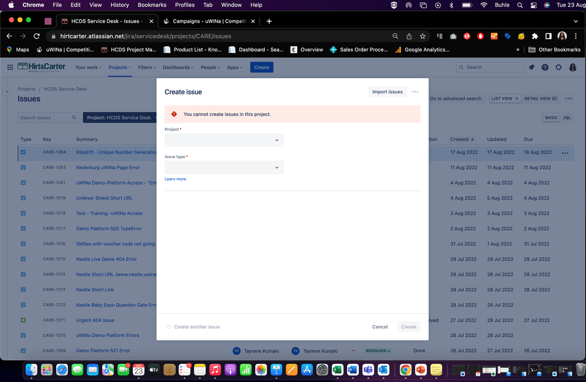Reload the page with the Chrome refresh icon
This screenshot has width=586, height=382.
pyautogui.click(x=36, y=36)
